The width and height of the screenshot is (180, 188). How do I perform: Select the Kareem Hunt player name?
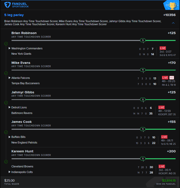22,151
